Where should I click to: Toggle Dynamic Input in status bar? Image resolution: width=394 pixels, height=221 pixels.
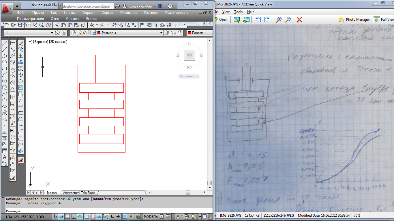(112, 216)
